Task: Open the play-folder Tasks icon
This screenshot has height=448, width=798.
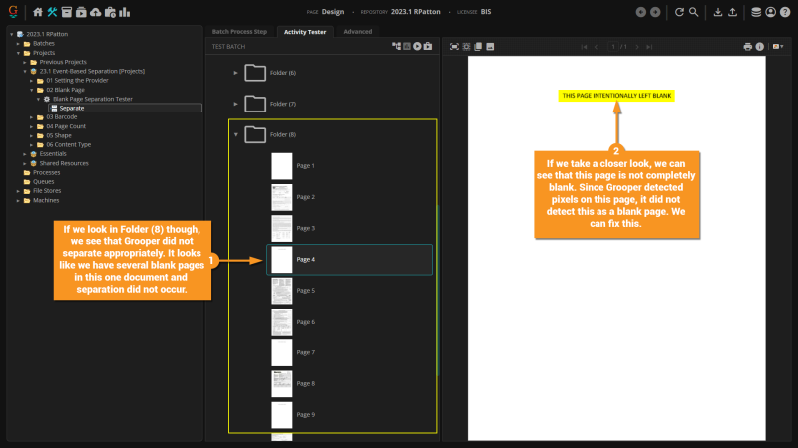Action: click(81, 12)
